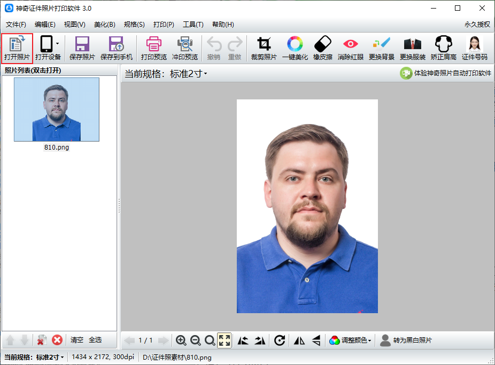This screenshot has width=495, height=365.
Task: Select the 810.png thumbnail in photo list
Action: (x=57, y=110)
